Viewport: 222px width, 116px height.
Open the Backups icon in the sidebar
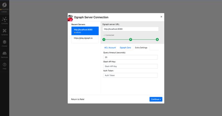pyautogui.click(x=5, y=53)
